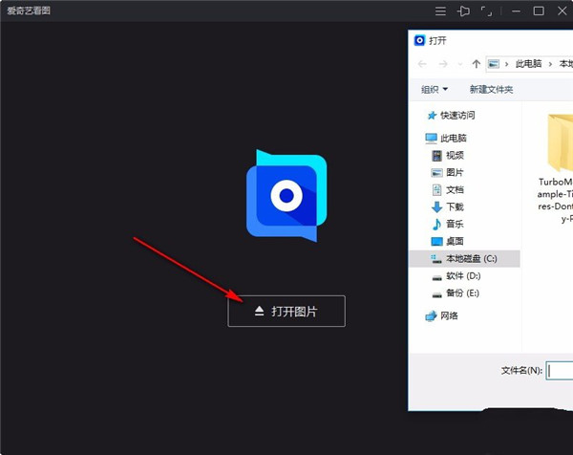
Task: Select 快速访问 in the navigation tree
Action: point(456,115)
